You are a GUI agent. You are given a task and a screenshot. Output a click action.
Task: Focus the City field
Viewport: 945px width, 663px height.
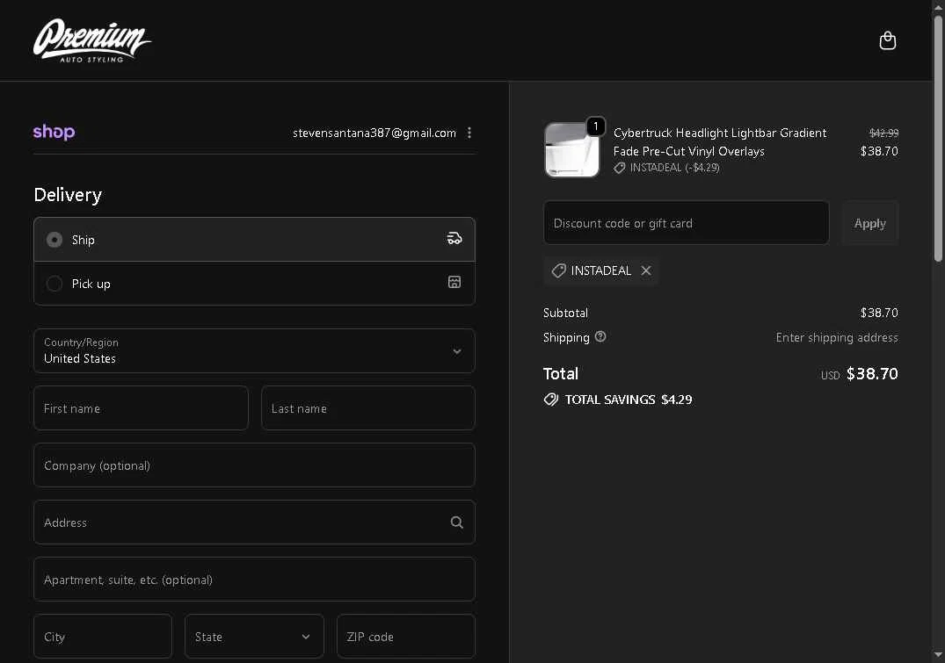coord(103,636)
